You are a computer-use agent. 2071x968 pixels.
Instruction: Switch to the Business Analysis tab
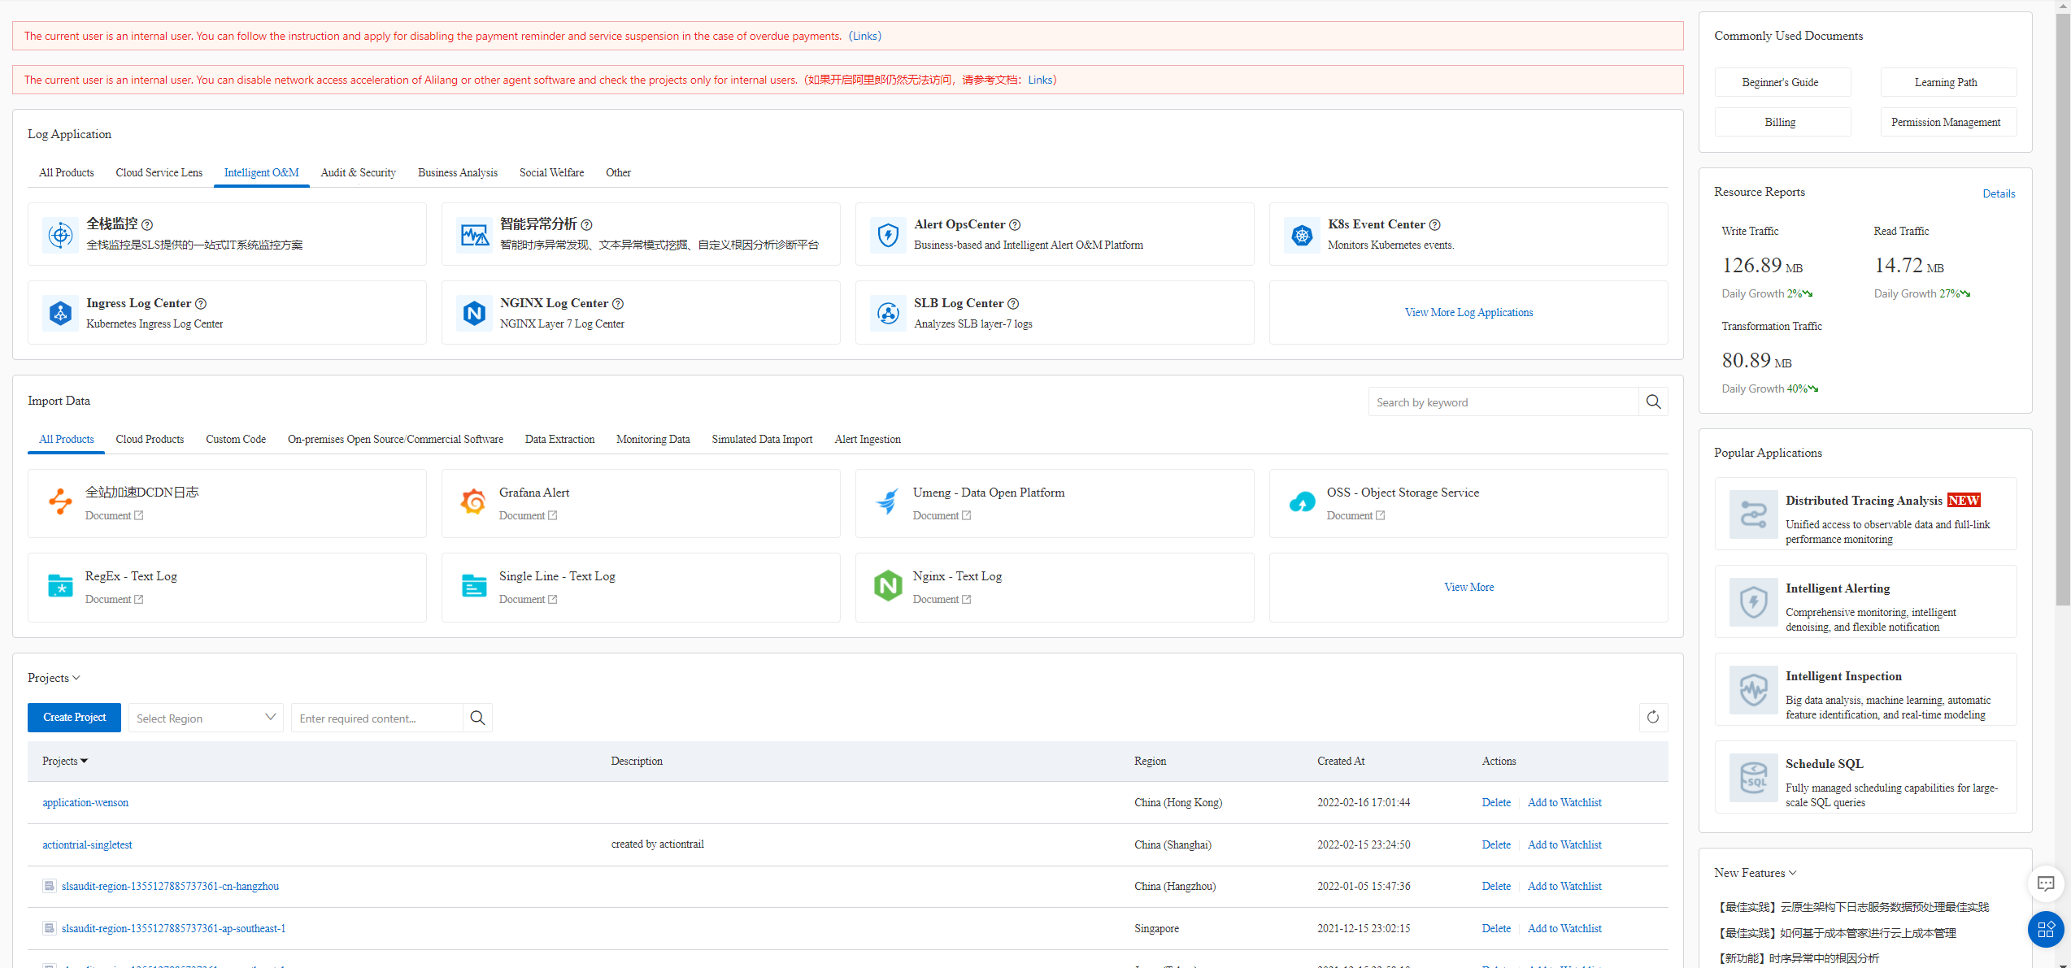(458, 172)
